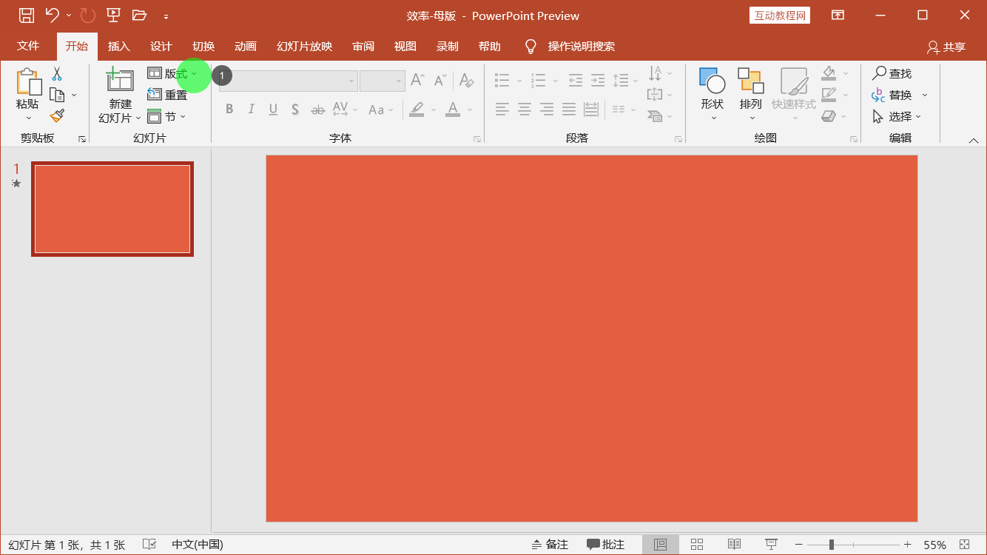The width and height of the screenshot is (987, 555).
Task: Click the 互动教程网 button in title bar
Action: [x=780, y=16]
